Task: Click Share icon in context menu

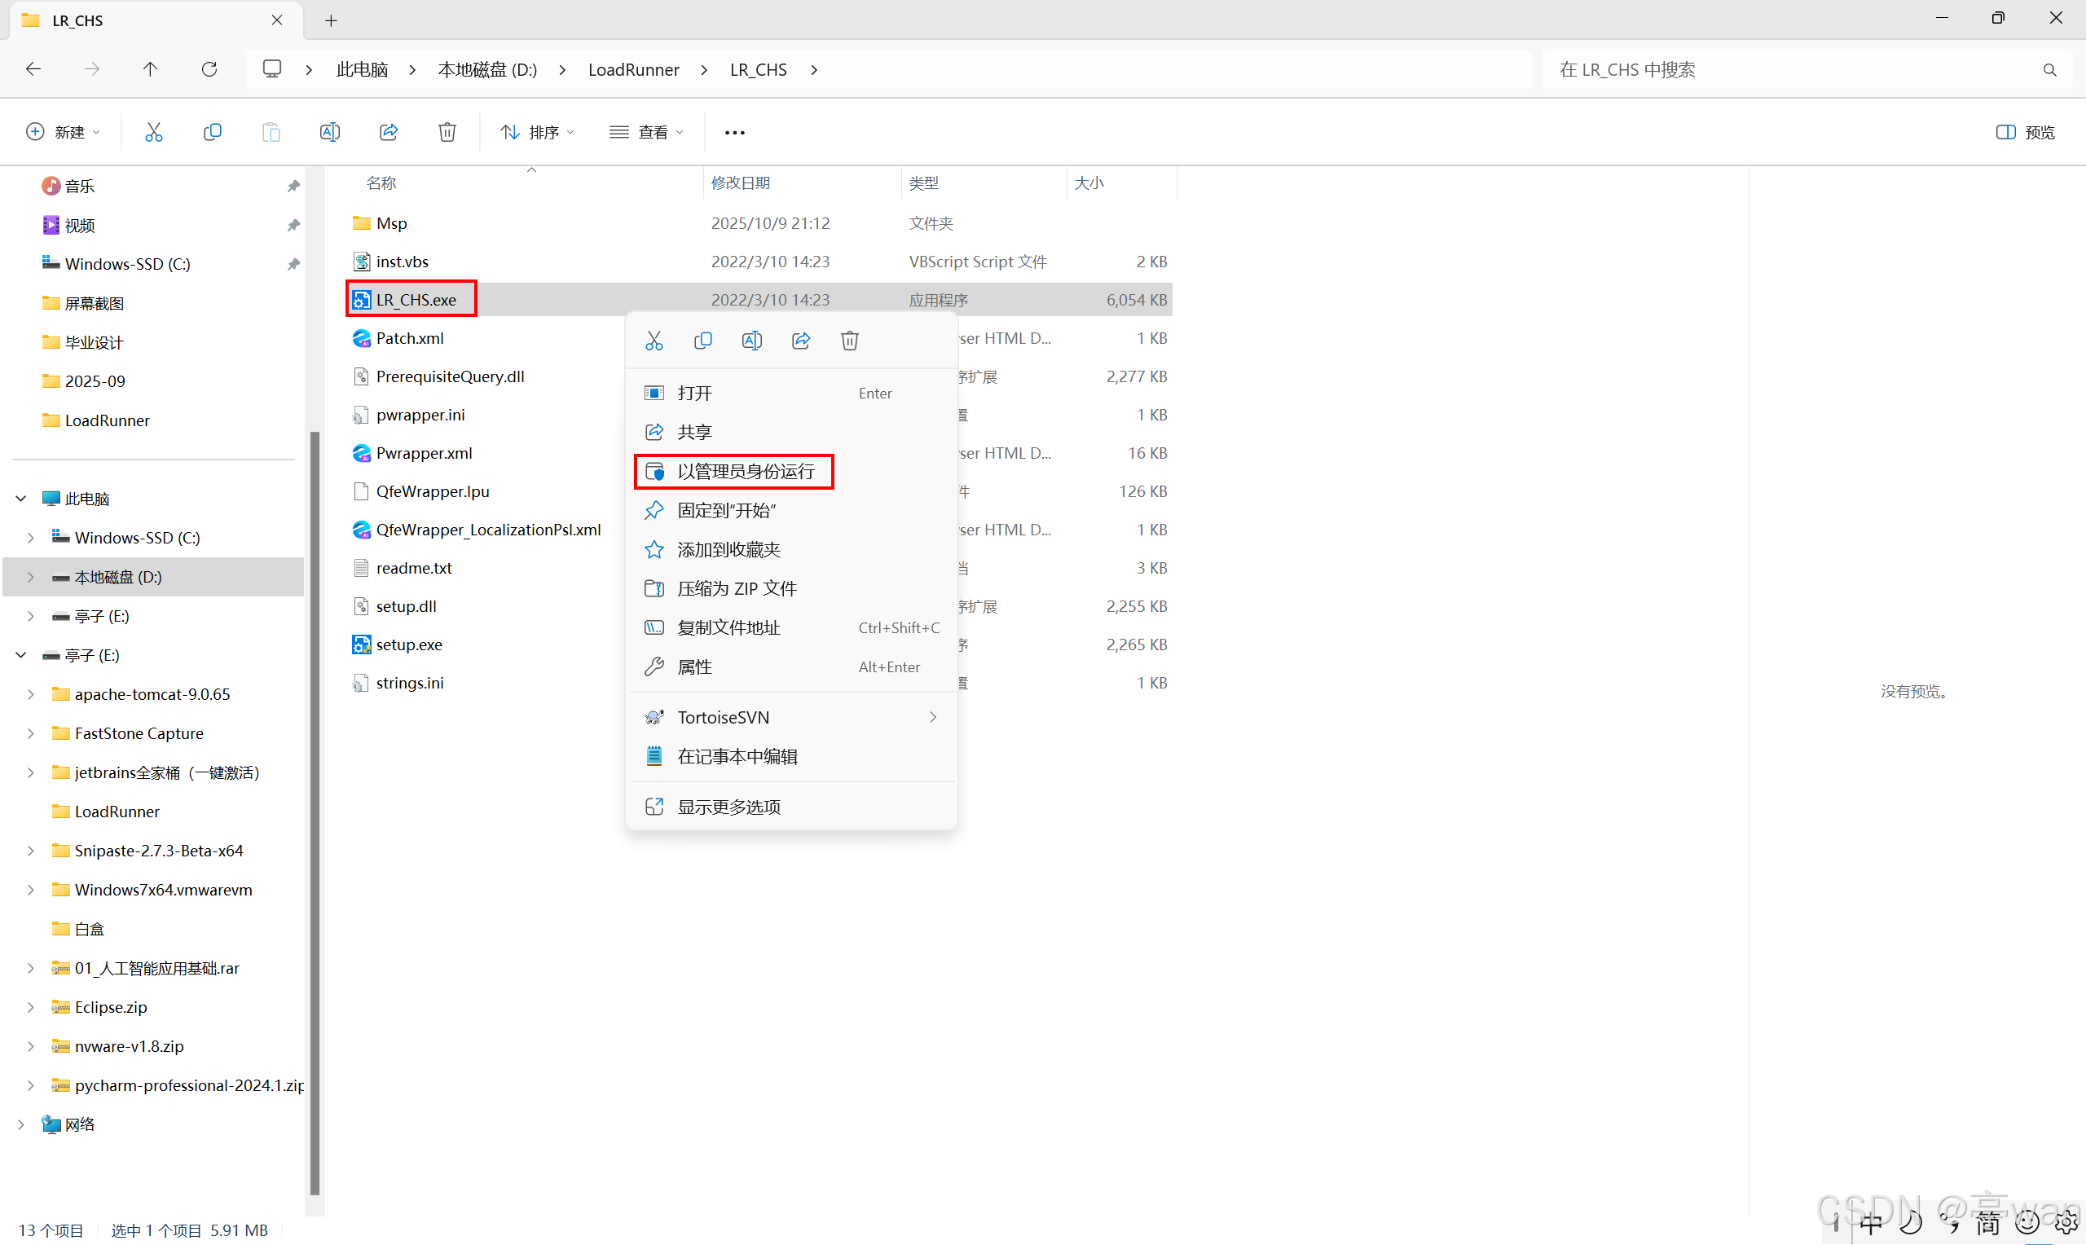Action: [800, 341]
